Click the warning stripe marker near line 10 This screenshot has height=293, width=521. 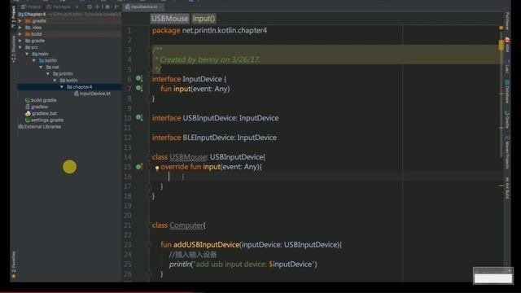point(501,128)
